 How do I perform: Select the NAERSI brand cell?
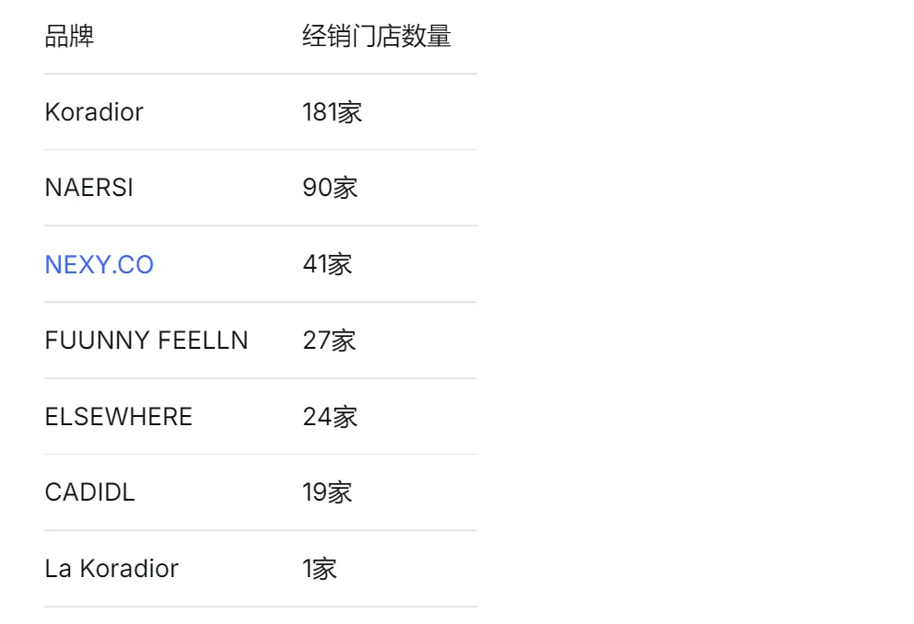coord(88,189)
